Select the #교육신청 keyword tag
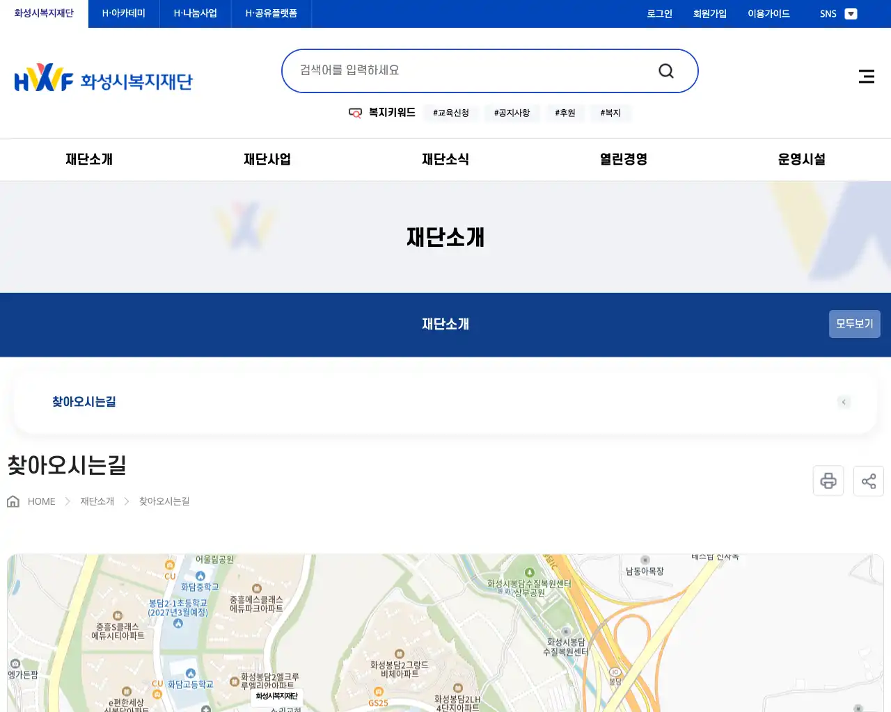Image resolution: width=891 pixels, height=712 pixels. pos(450,113)
